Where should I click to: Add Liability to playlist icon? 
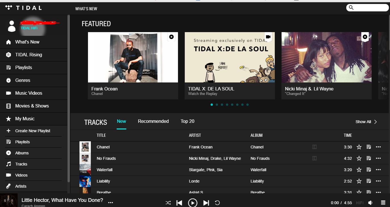[x=369, y=181]
